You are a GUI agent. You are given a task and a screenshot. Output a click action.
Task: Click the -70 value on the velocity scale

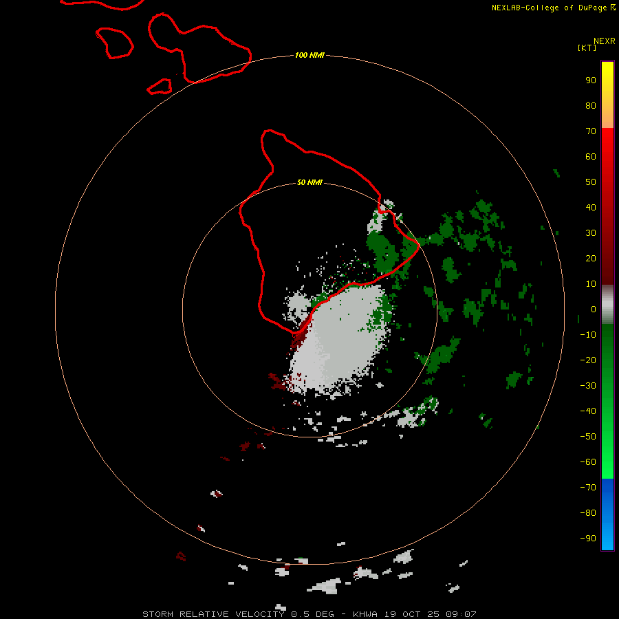(x=588, y=487)
